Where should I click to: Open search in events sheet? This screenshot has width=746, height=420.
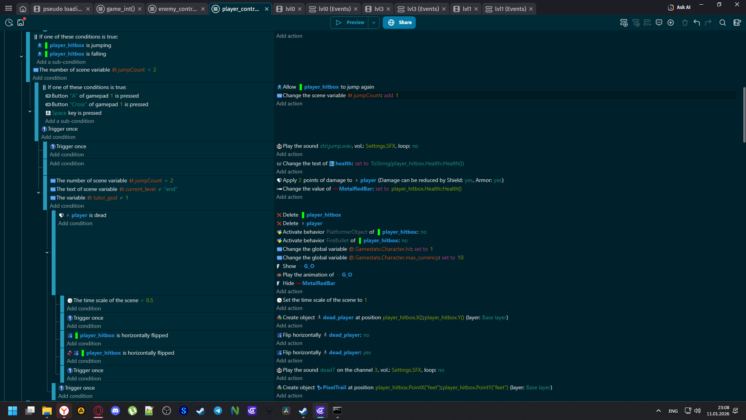(x=722, y=23)
